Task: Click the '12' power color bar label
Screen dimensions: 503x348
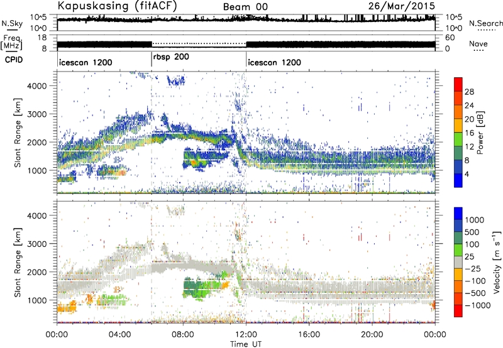Action: coord(469,147)
